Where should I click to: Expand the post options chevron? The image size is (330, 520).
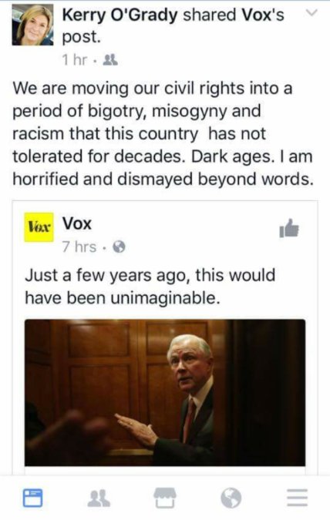coord(311,12)
